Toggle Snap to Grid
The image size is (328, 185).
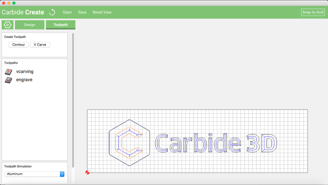(x=313, y=12)
